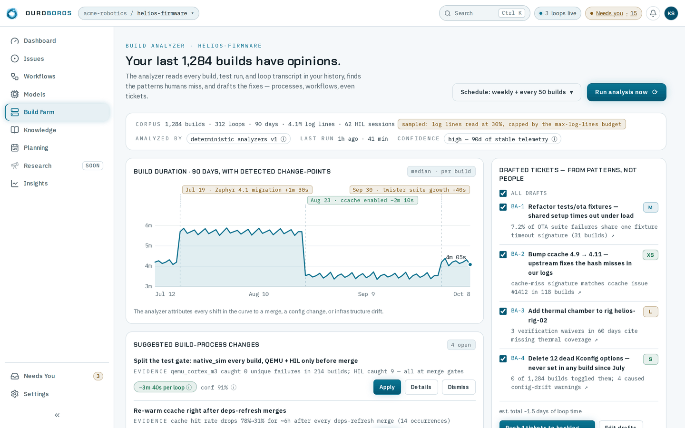
Task: Click the last data point on the duration chart
Action: tap(470, 264)
